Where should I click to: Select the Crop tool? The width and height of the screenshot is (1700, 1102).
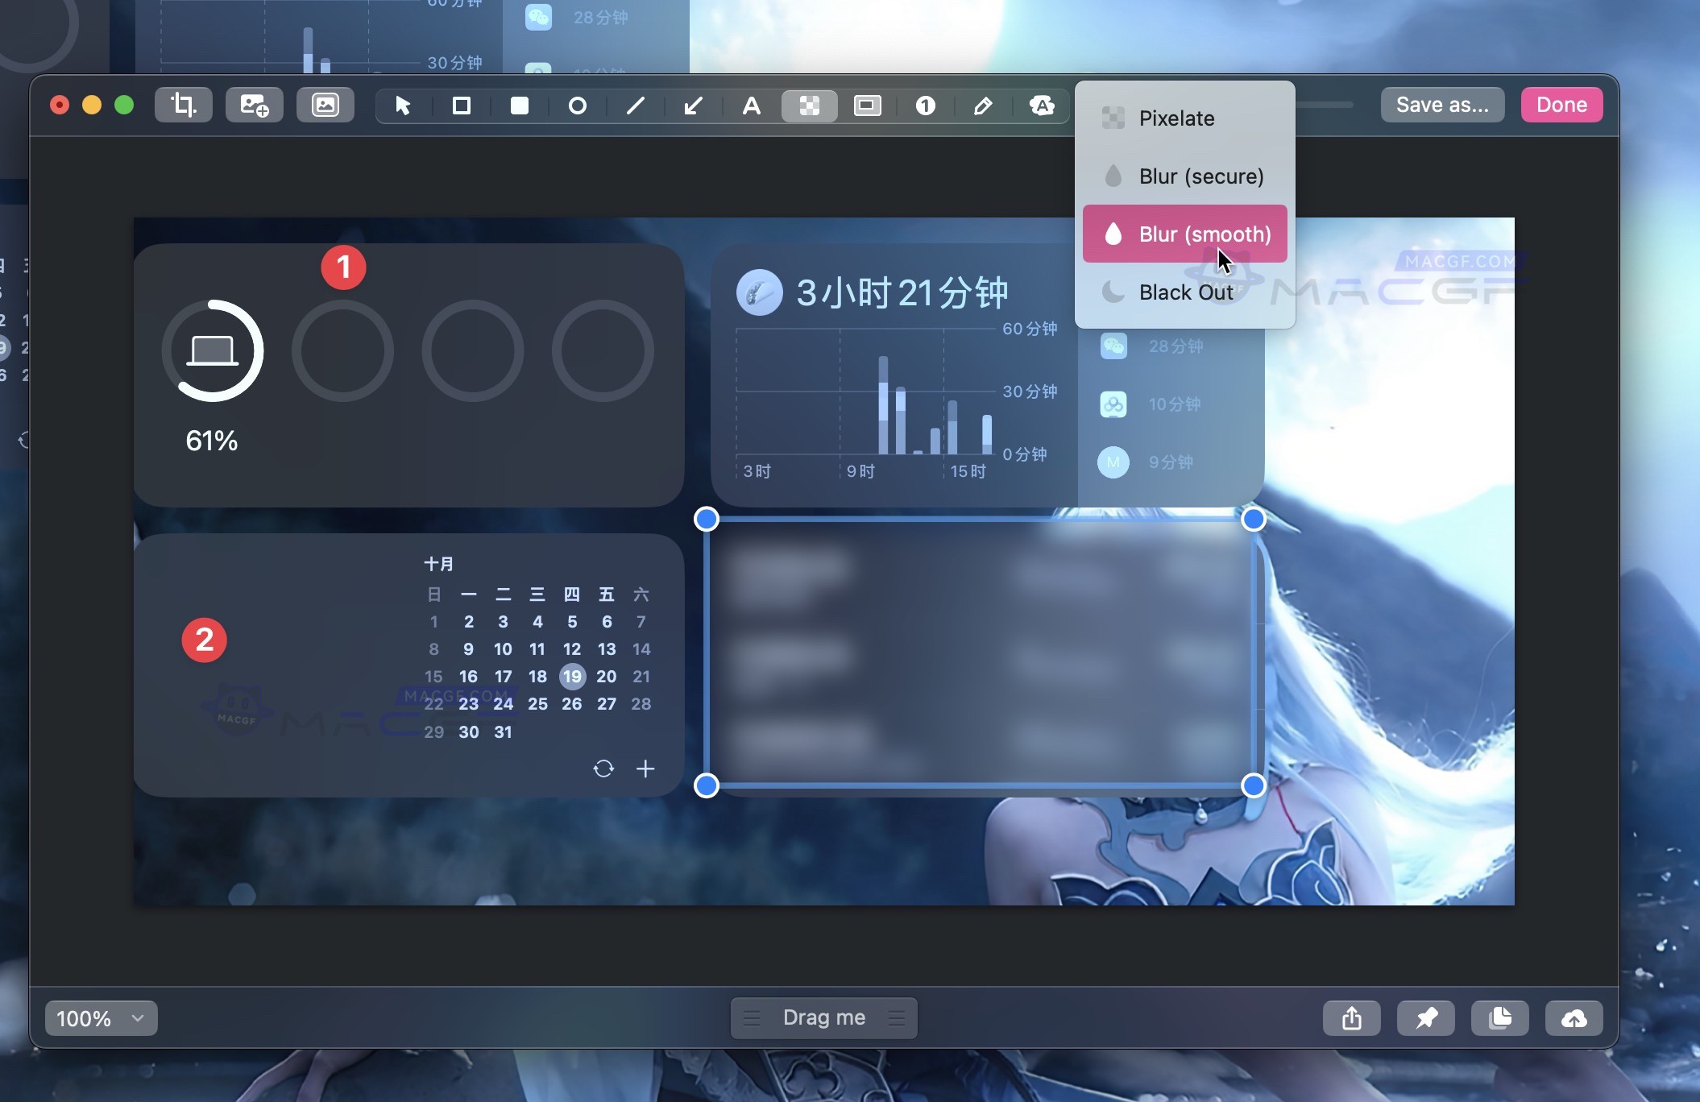pos(183,104)
